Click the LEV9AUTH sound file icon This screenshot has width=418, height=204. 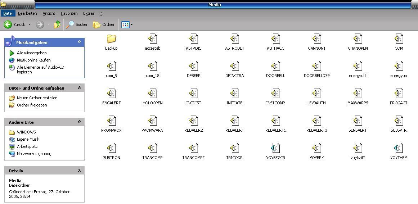[x=317, y=94]
